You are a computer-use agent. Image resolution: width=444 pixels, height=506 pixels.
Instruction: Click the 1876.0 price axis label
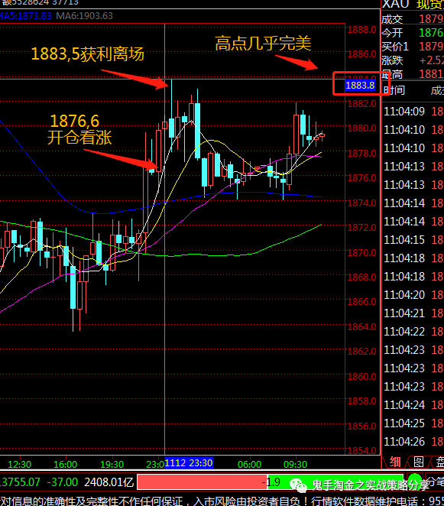coord(361,178)
